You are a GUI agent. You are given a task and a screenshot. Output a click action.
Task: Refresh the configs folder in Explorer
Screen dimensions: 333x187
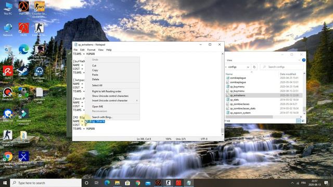(x=254, y=67)
